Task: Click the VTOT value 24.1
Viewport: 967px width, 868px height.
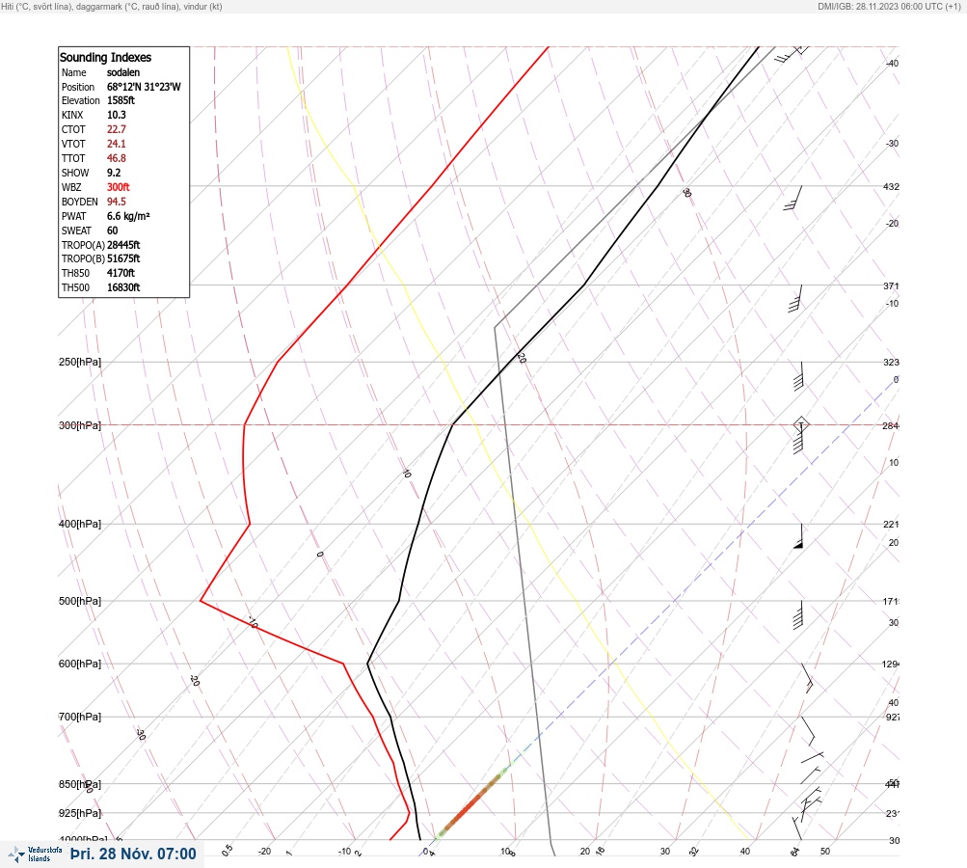Action: 117,144
